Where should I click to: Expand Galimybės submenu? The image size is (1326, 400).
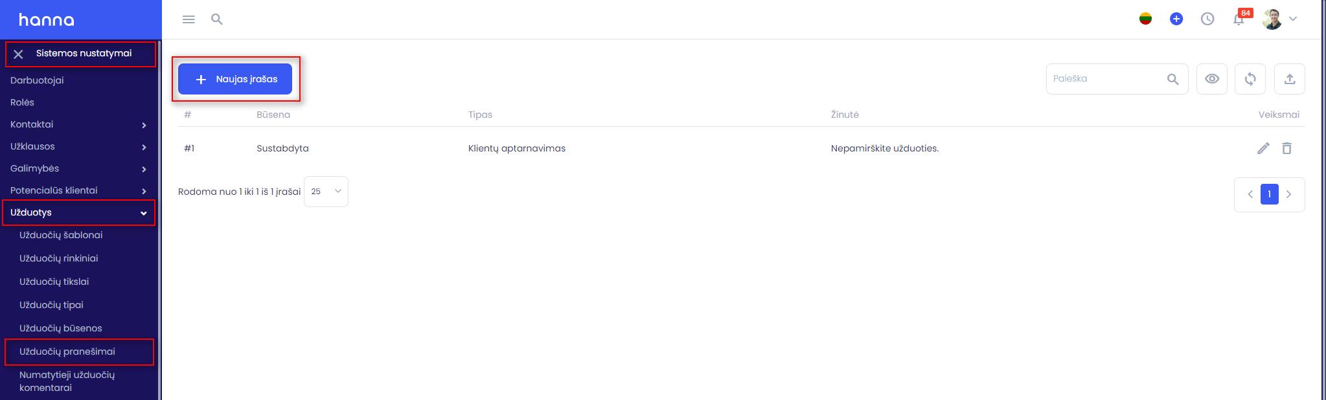click(78, 168)
